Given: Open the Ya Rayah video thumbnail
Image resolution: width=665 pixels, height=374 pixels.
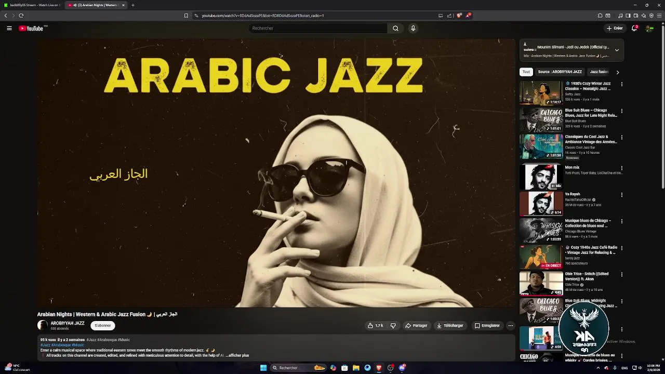Looking at the screenshot, I should click(541, 203).
